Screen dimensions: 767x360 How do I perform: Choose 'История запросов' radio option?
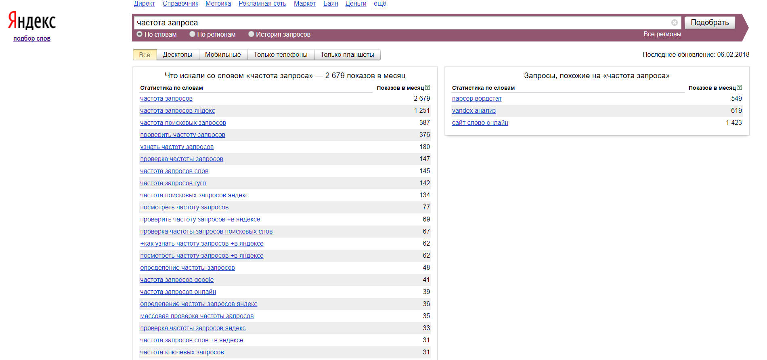(x=251, y=34)
